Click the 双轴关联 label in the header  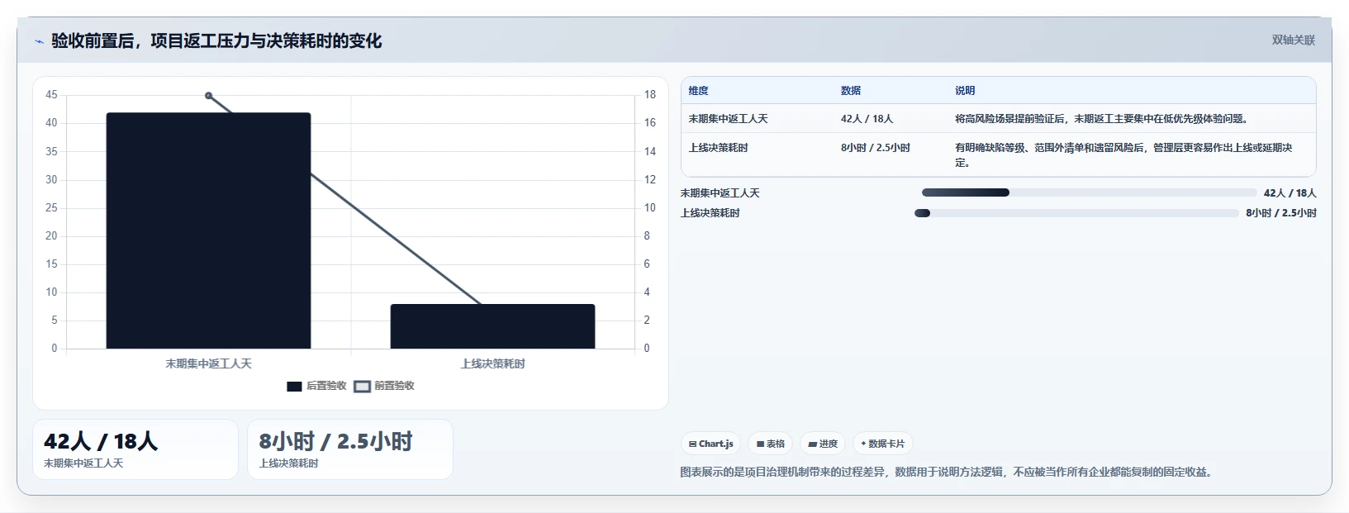1293,40
